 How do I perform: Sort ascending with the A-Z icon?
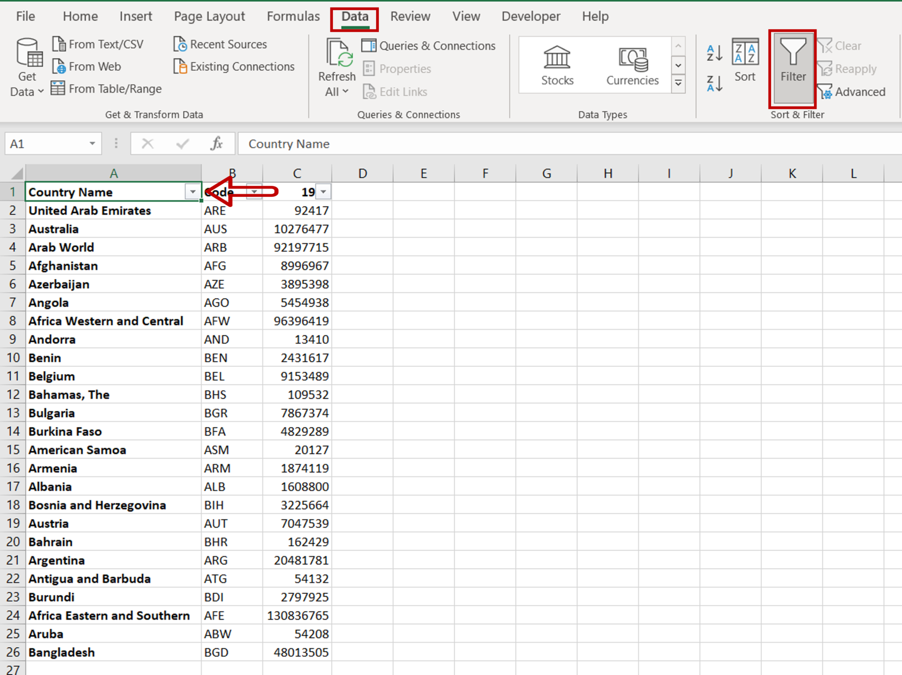click(714, 53)
